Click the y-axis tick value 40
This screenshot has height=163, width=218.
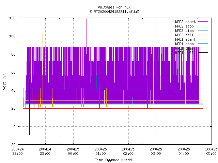13,90
